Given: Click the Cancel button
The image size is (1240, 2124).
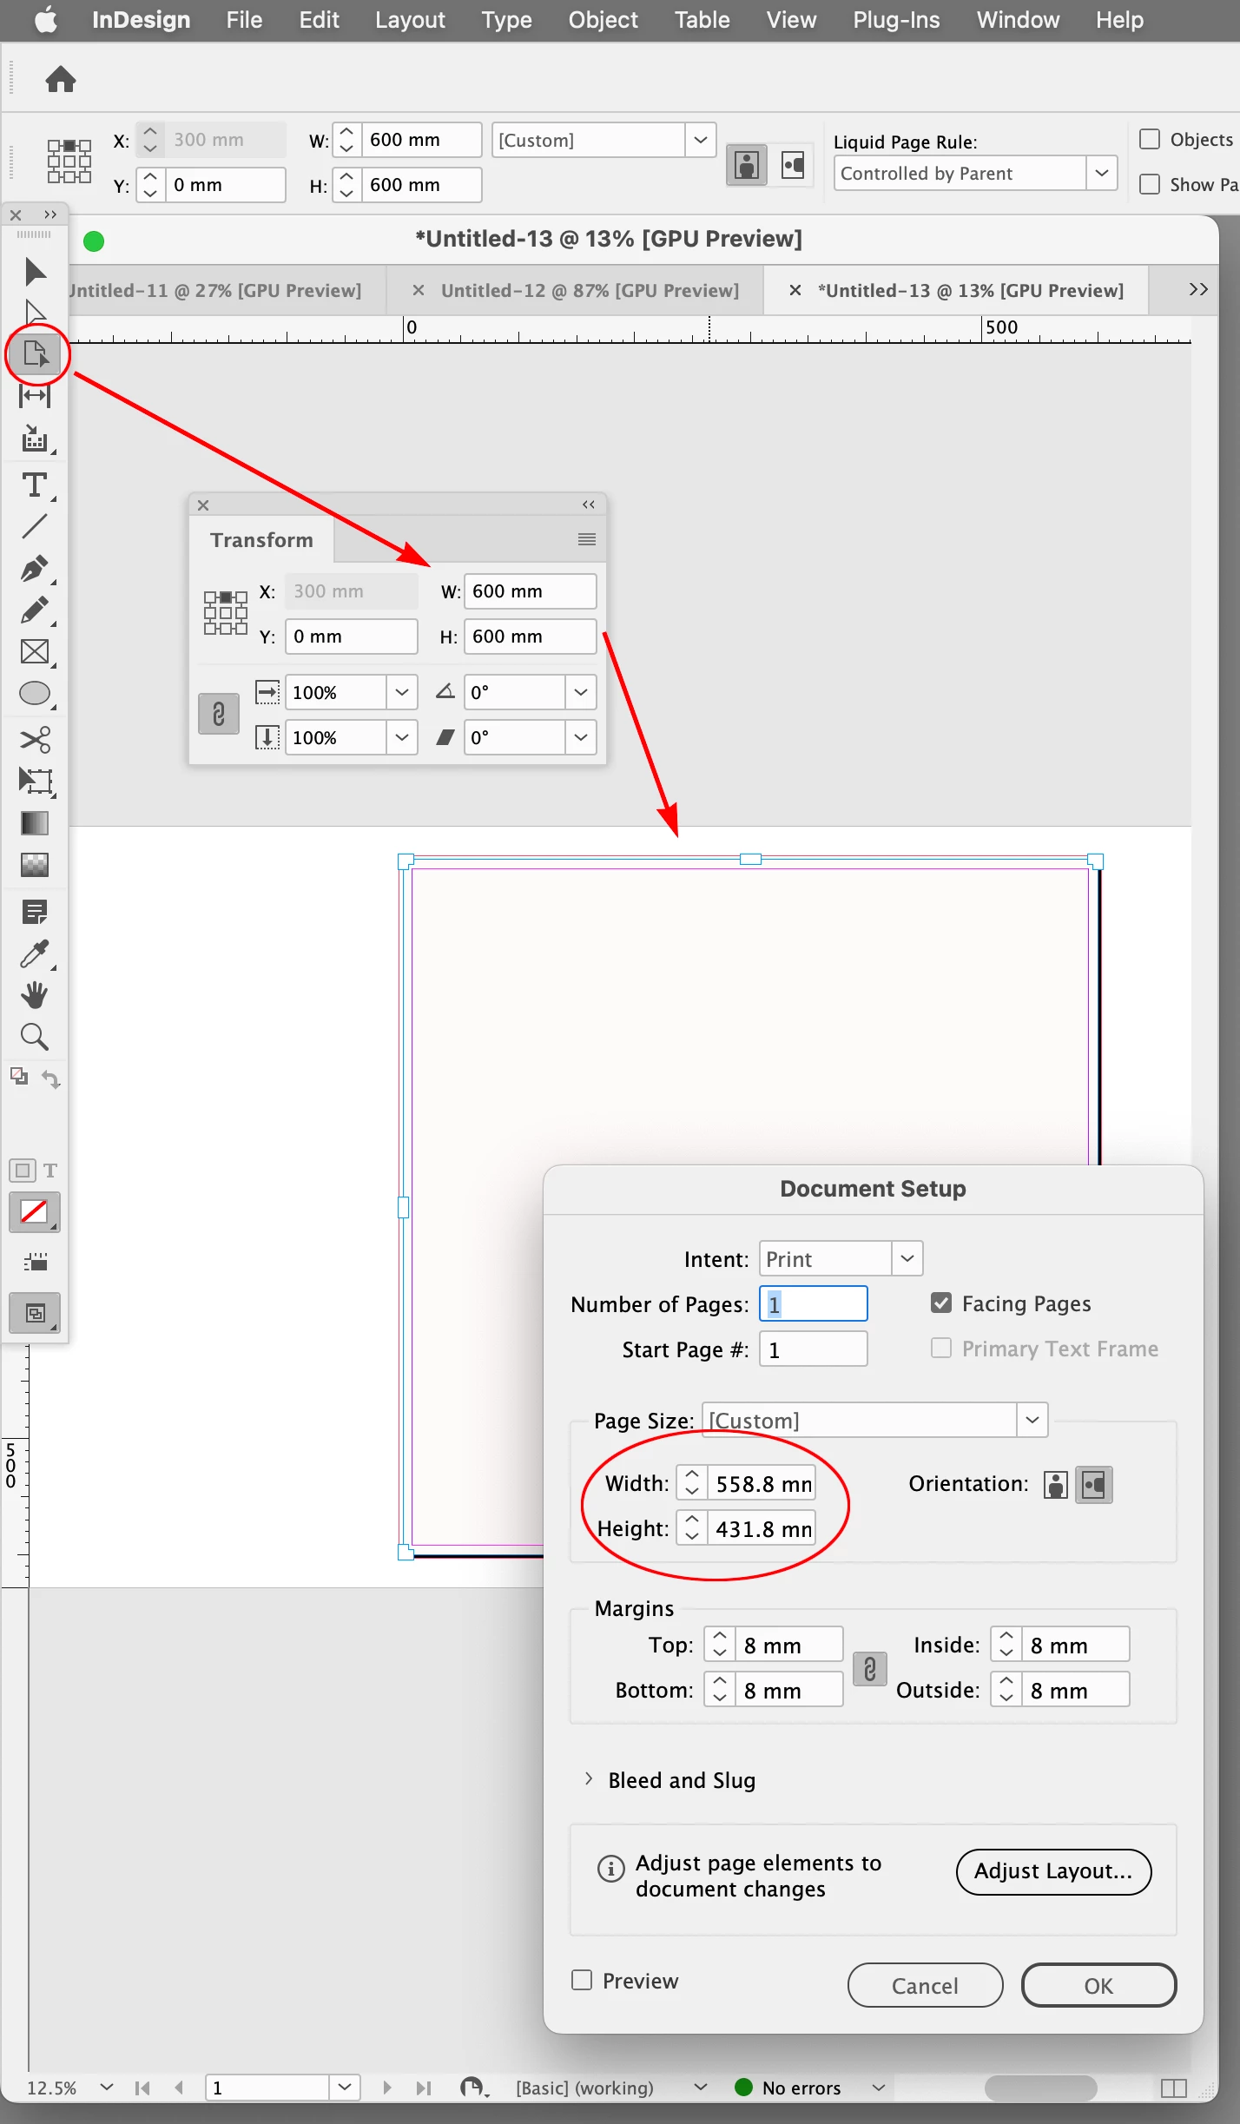Looking at the screenshot, I should [925, 1985].
